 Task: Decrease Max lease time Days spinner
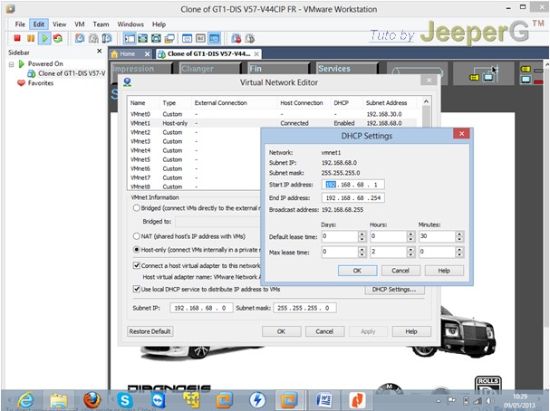pos(362,255)
